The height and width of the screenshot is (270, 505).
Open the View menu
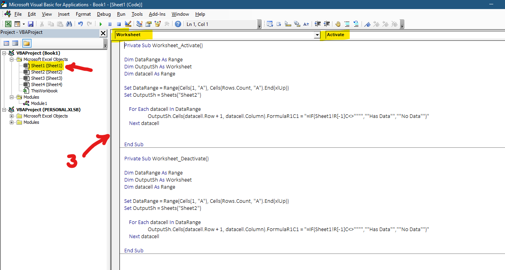pos(47,14)
